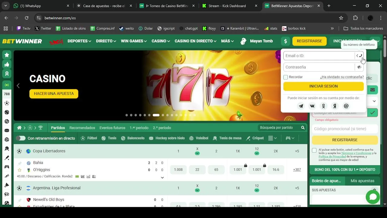
Task: Select odds 1.008 for Bahia win
Action: [178, 170]
